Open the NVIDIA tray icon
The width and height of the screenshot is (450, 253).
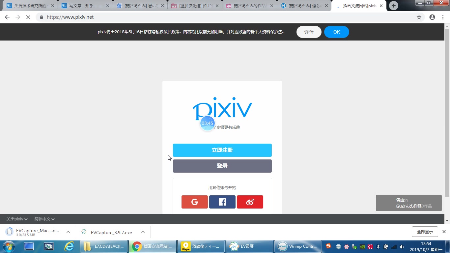click(x=362, y=246)
